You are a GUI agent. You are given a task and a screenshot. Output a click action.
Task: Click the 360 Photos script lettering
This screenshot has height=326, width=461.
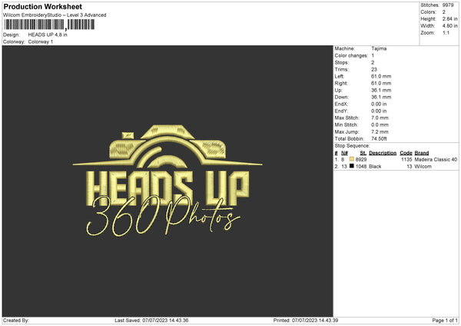(163, 217)
